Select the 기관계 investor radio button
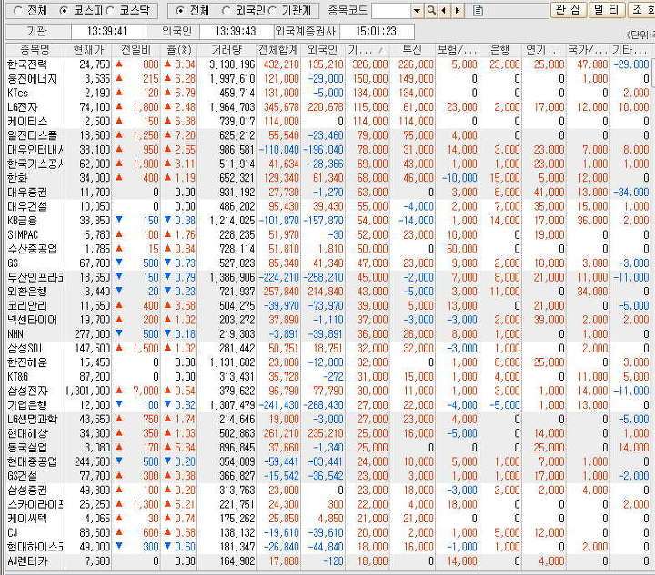The height and width of the screenshot is (575, 655). (272, 11)
